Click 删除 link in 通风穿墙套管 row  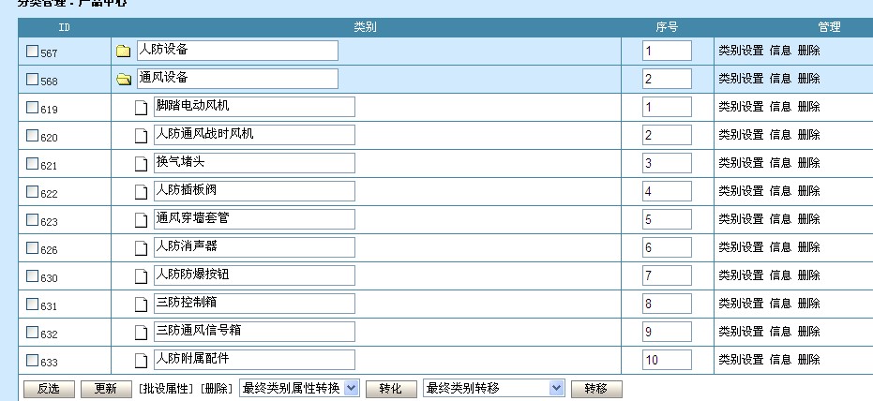(808, 219)
